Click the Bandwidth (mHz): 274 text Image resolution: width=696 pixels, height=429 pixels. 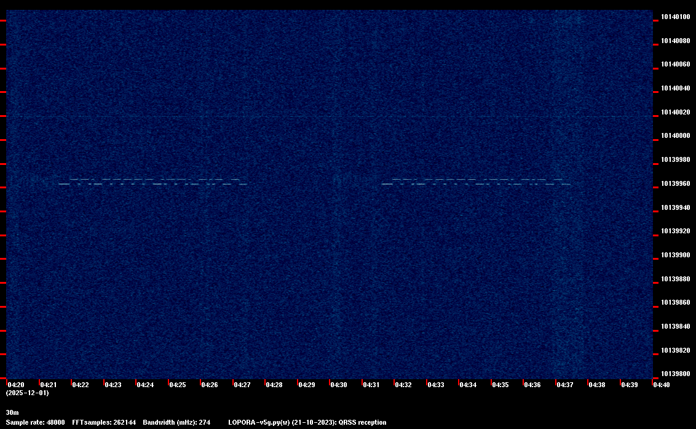coord(176,422)
